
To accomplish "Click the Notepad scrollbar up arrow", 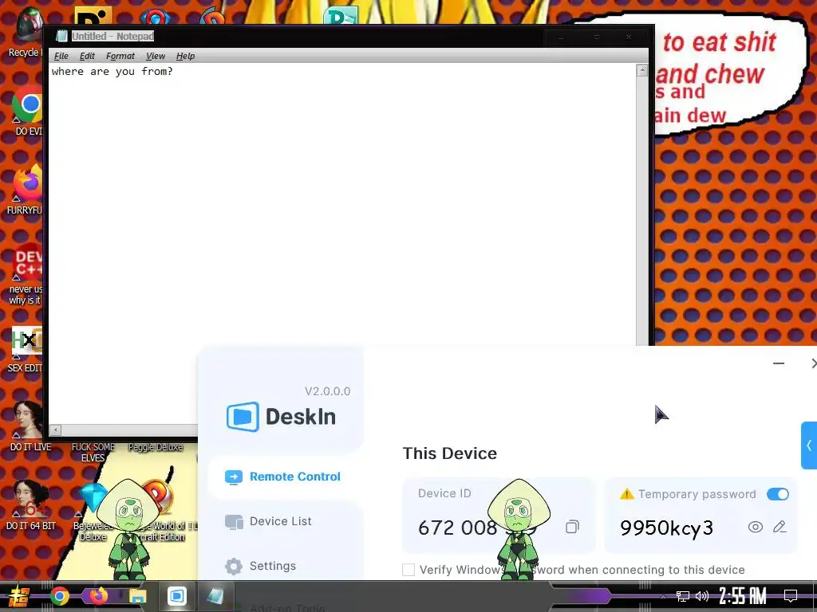I will pyautogui.click(x=642, y=70).
